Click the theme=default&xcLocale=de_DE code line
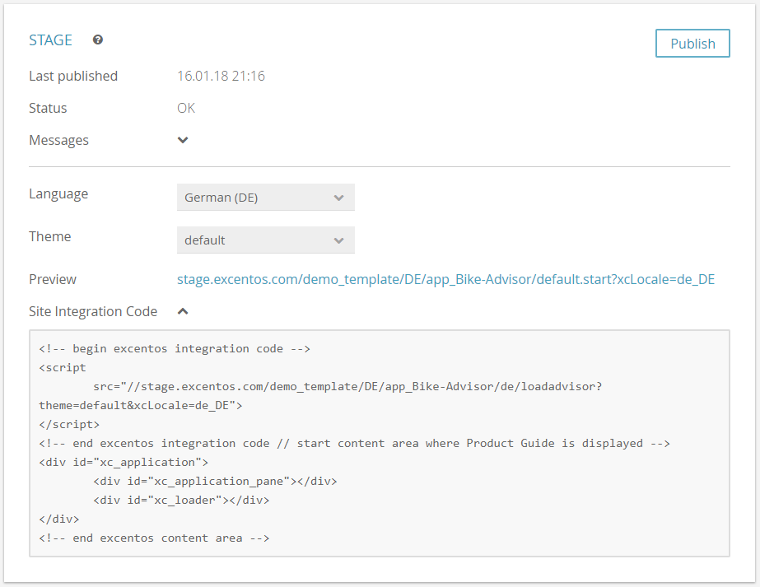 [141, 405]
